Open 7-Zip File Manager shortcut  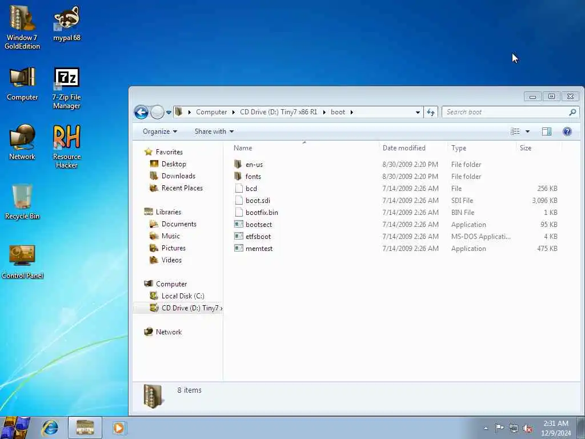coord(67,89)
